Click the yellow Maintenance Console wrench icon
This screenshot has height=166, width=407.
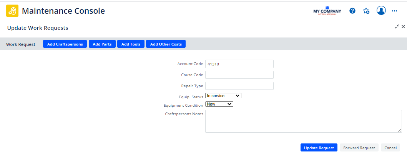(12, 11)
